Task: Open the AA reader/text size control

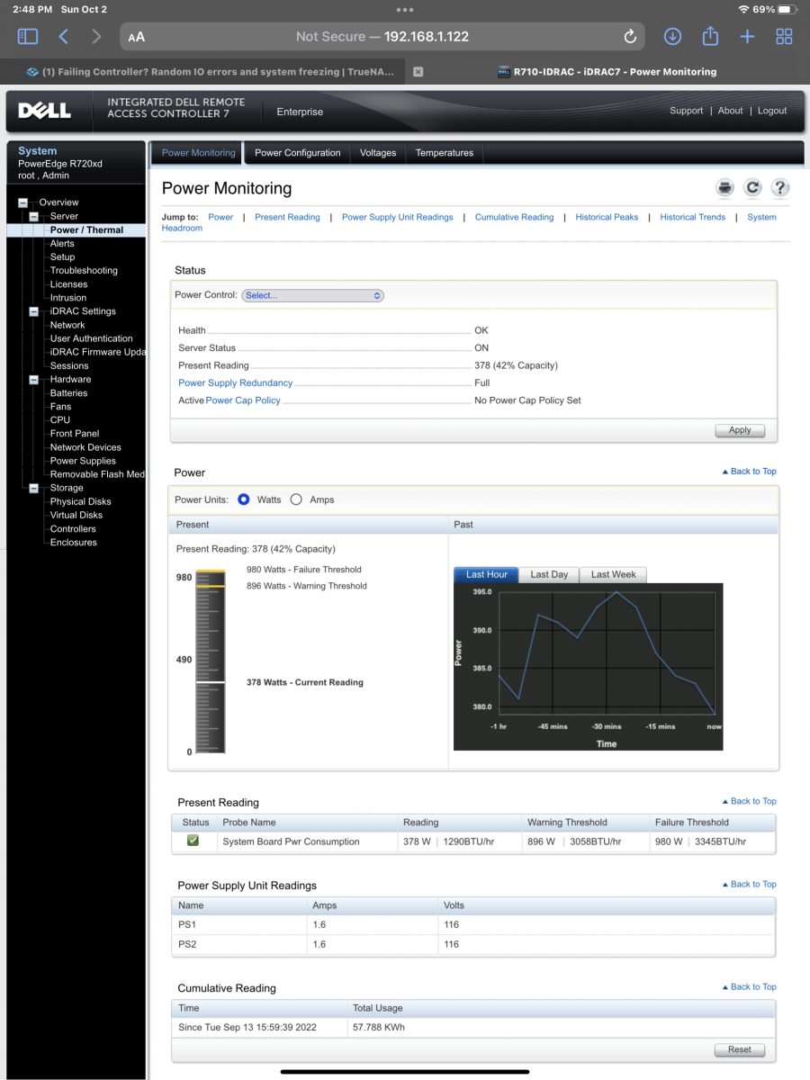Action: 136,37
